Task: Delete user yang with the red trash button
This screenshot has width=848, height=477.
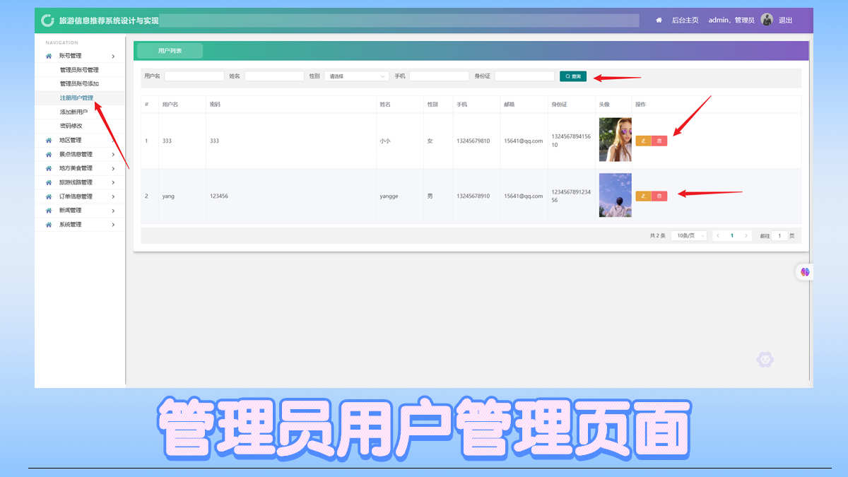Action: [x=659, y=196]
